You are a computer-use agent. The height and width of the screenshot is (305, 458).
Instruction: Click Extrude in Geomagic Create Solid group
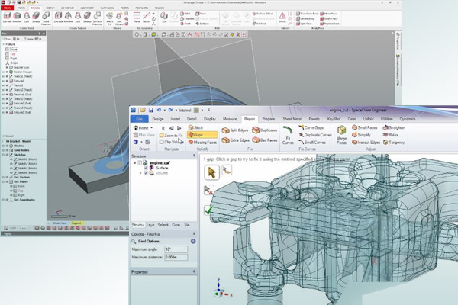point(7,18)
